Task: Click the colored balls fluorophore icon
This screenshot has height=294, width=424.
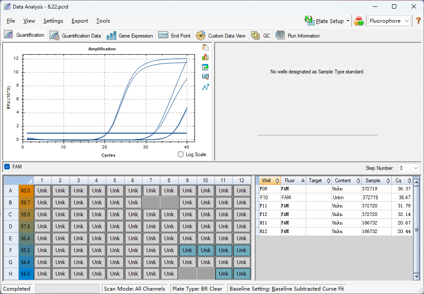Action: [359, 21]
